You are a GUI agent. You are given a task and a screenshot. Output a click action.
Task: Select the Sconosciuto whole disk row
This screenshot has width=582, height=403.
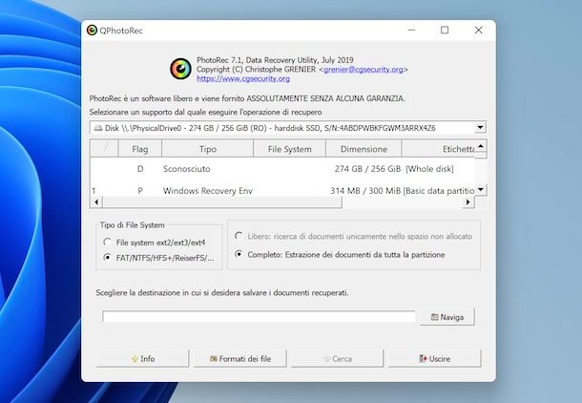point(282,169)
